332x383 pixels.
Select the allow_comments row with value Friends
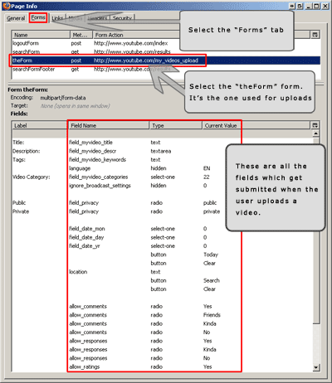click(x=162, y=315)
